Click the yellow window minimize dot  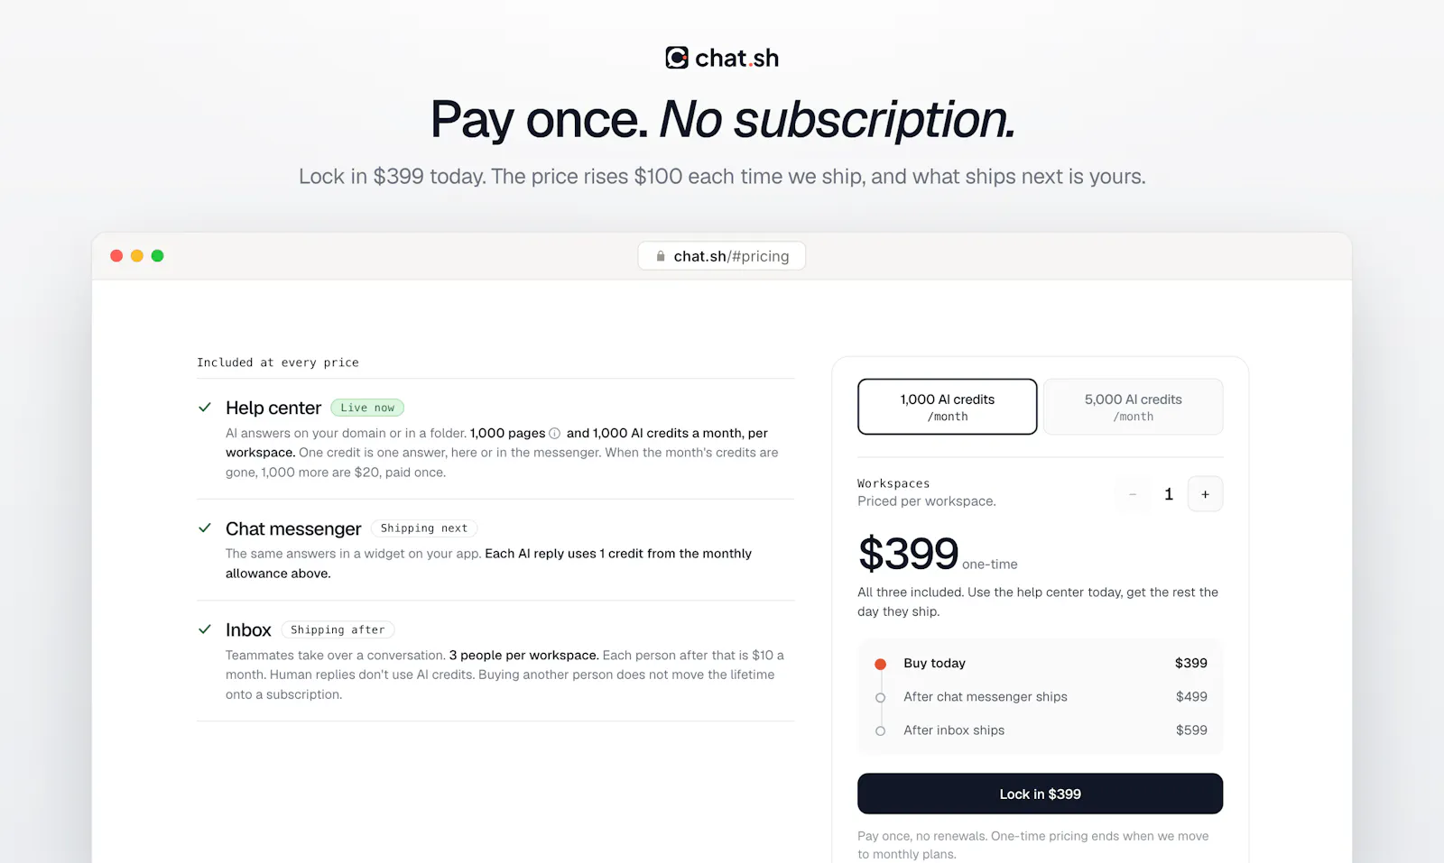[x=137, y=256]
